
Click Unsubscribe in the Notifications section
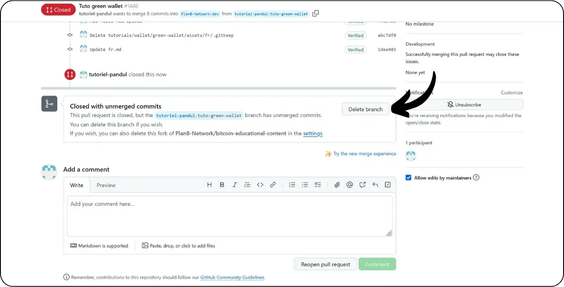click(x=464, y=105)
